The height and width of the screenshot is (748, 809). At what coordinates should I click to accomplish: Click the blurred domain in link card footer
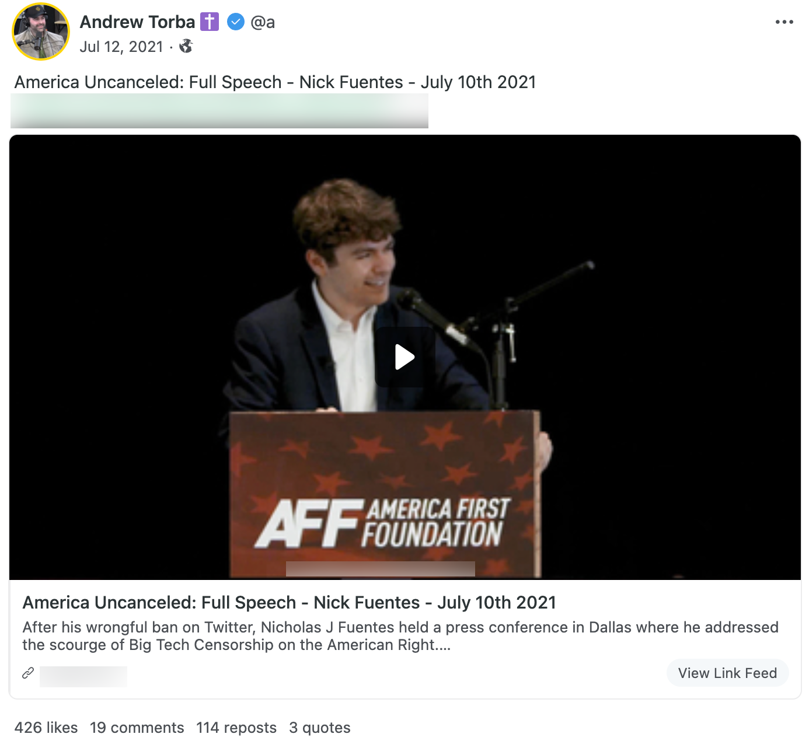[83, 676]
